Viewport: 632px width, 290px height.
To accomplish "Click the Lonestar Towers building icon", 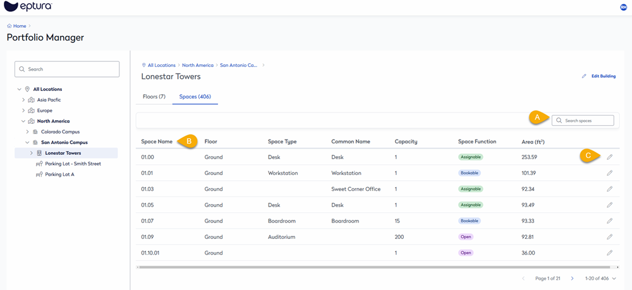I will [x=39, y=153].
